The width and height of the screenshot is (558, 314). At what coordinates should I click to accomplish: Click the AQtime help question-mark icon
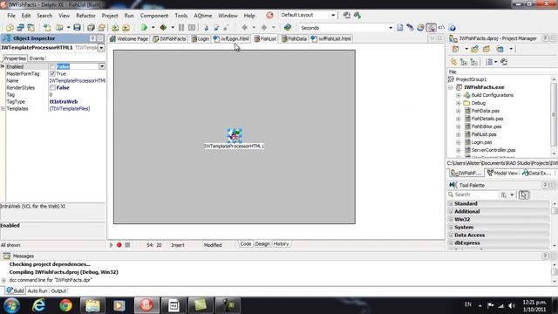coord(453,27)
